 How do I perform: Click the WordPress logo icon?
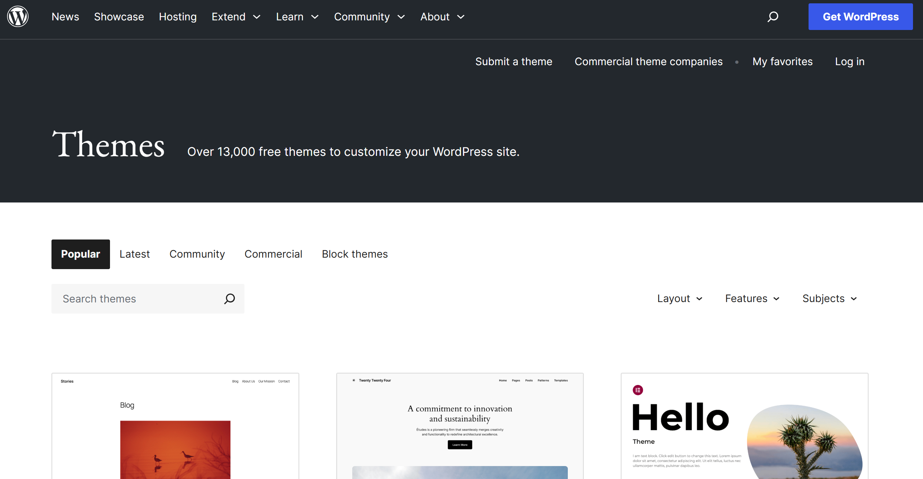click(18, 16)
